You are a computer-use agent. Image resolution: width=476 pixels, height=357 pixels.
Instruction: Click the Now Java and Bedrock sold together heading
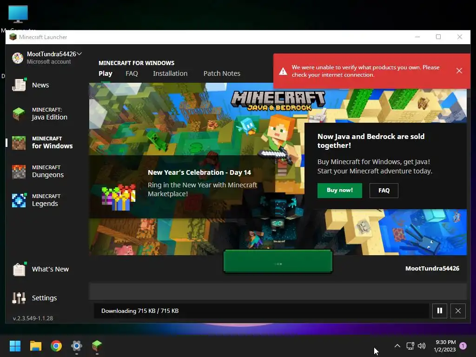coord(371,141)
